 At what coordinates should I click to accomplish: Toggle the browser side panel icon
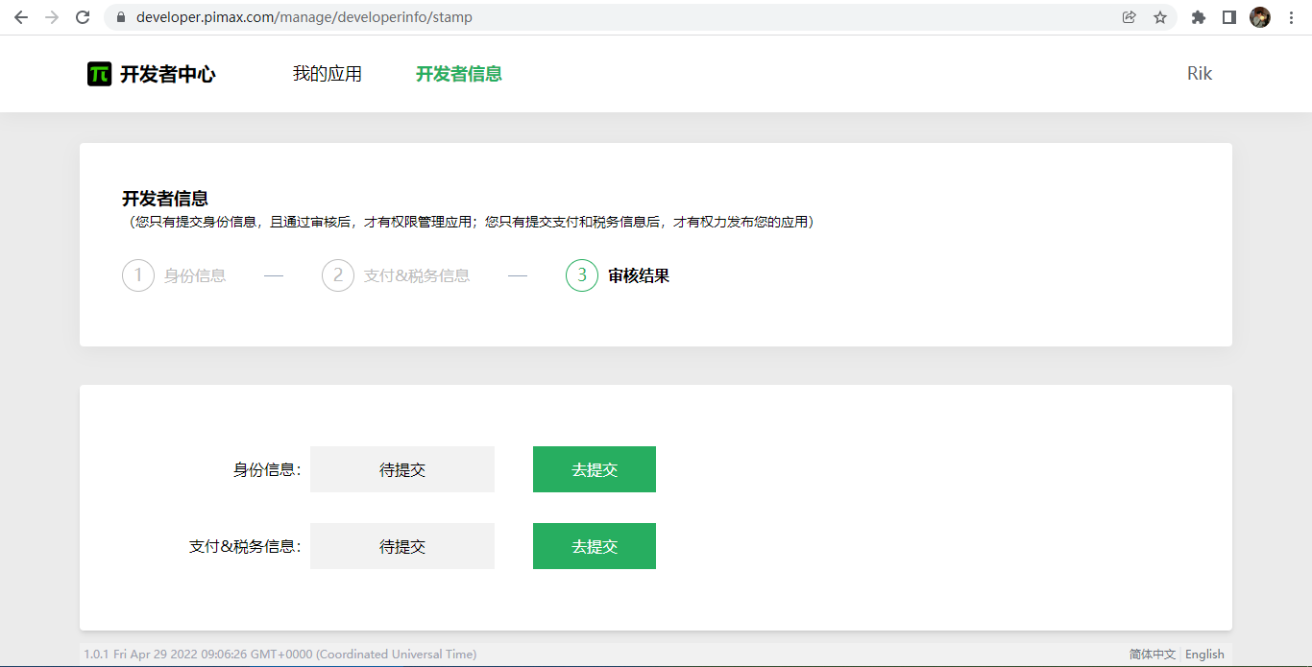1228,17
